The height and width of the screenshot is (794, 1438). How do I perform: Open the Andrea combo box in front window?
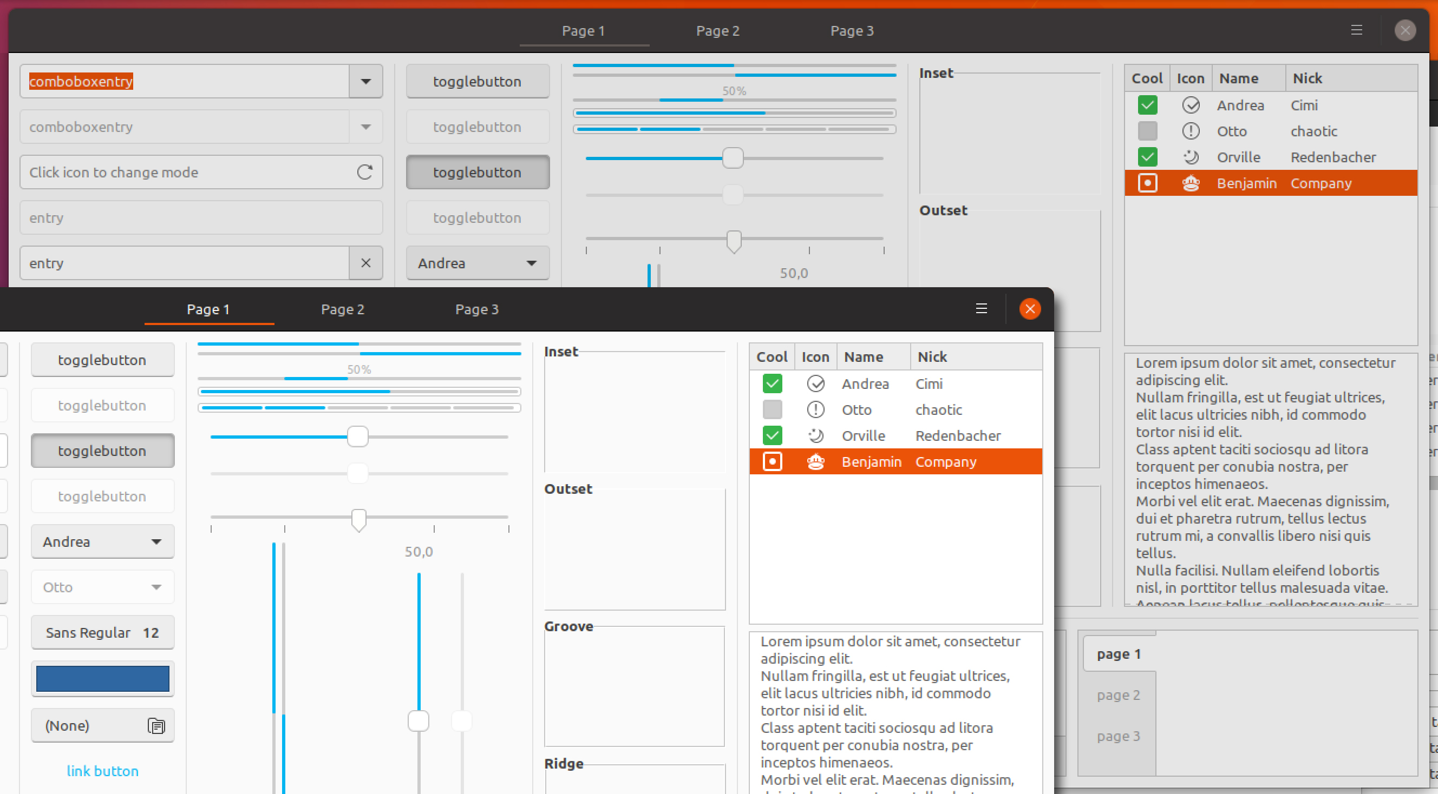coord(103,541)
